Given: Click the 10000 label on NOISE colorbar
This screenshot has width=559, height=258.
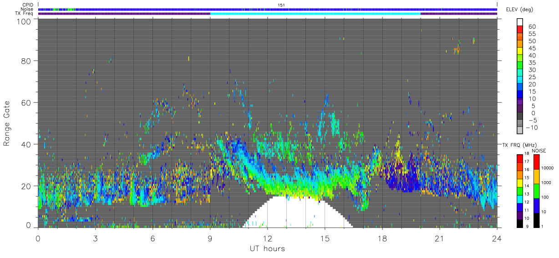Looking at the screenshot, I should click(548, 168).
